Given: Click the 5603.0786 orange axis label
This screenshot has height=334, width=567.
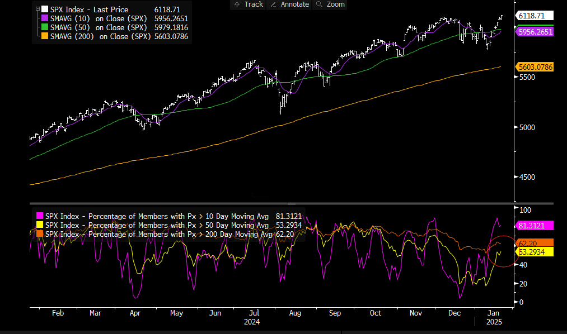Looking at the screenshot, I should click(x=535, y=67).
